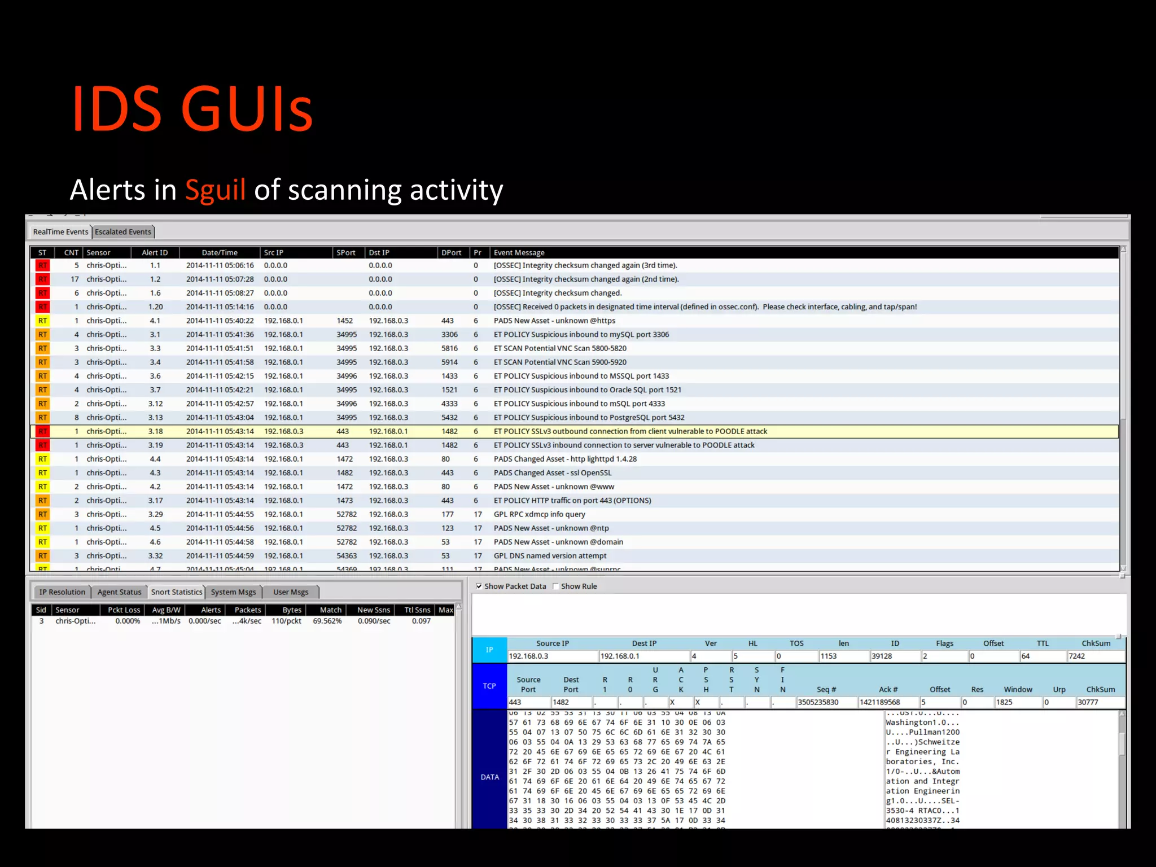Sort events by Alert ID column header

[155, 252]
